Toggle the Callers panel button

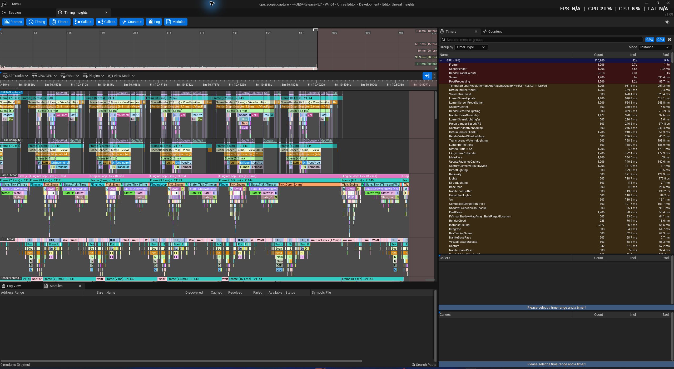tap(83, 22)
